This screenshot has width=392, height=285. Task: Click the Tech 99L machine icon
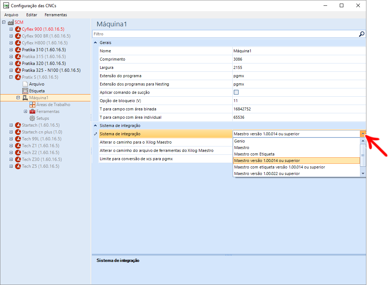point(18,139)
